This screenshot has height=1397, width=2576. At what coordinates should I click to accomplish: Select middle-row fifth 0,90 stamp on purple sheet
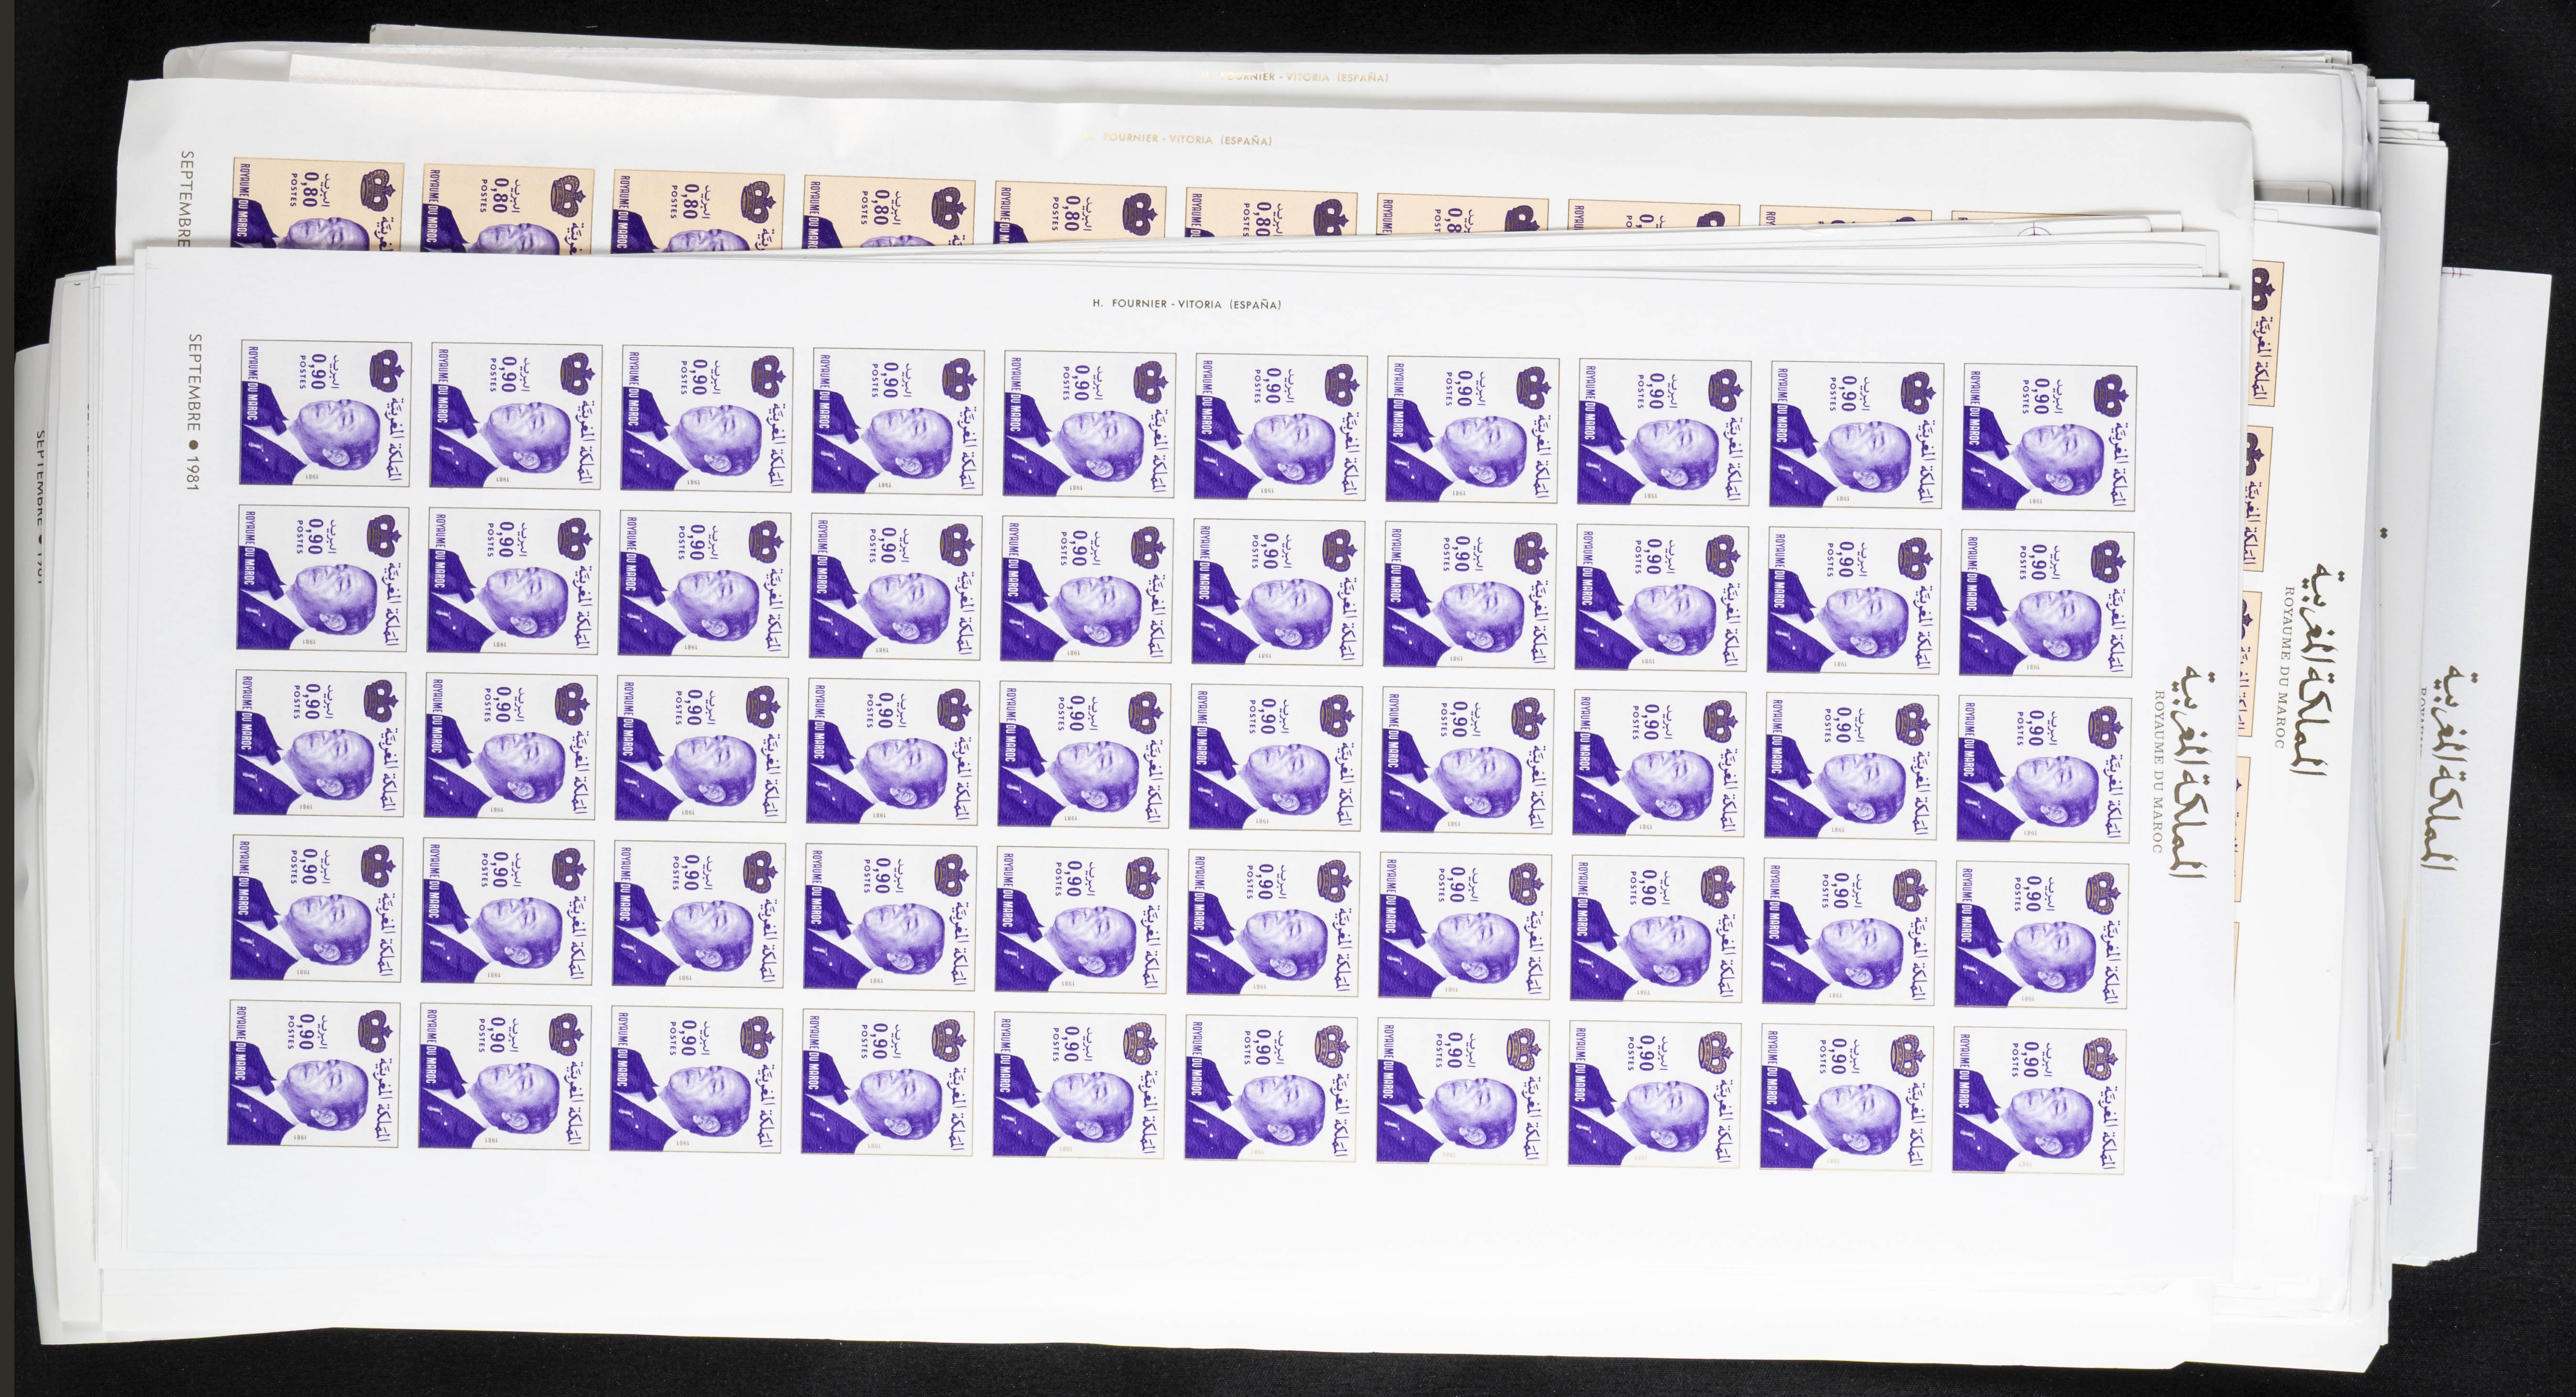1083,757
